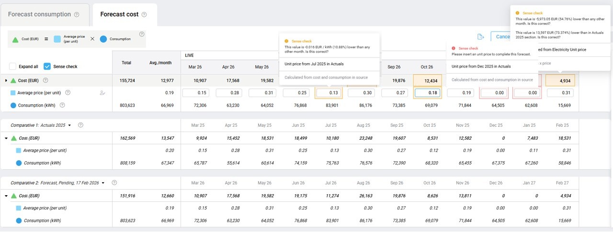Click live total cost value 155,724
Image resolution: width=613 pixels, height=232 pixels.
click(127, 80)
